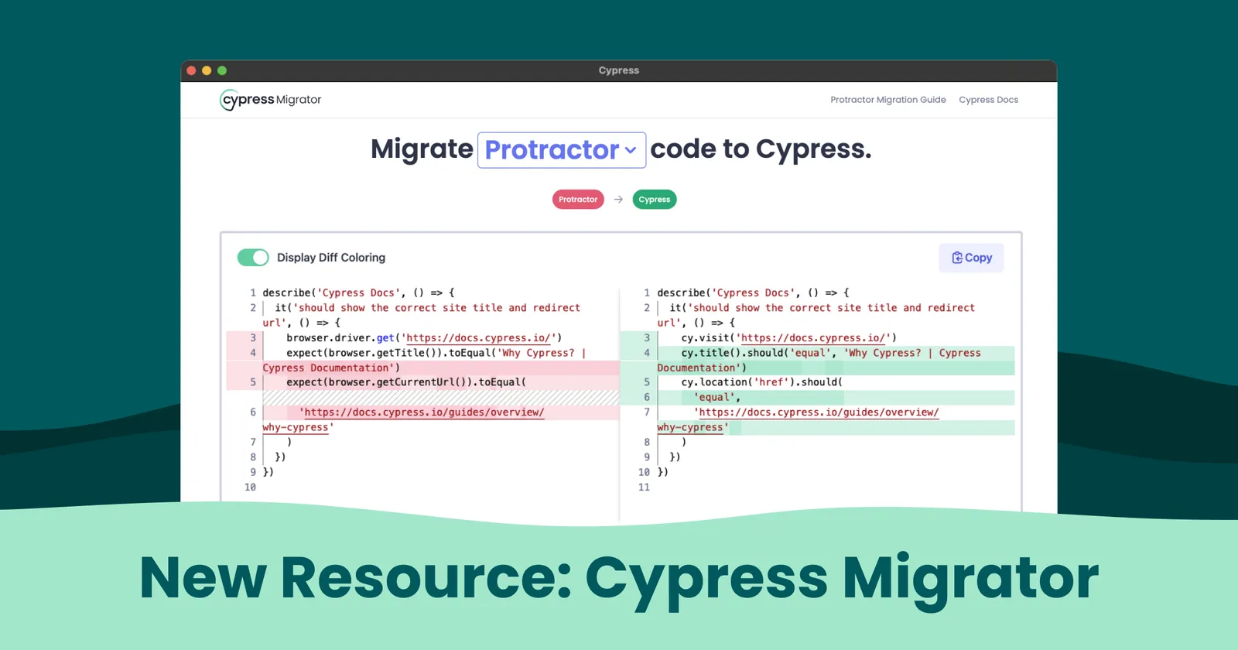
Task: Open the Cypress Docs link
Action: tap(988, 100)
